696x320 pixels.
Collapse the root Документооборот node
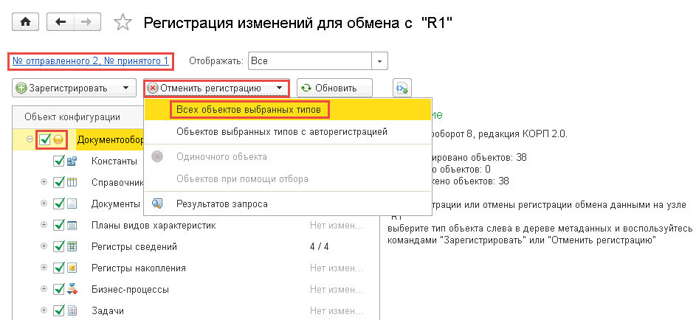30,139
